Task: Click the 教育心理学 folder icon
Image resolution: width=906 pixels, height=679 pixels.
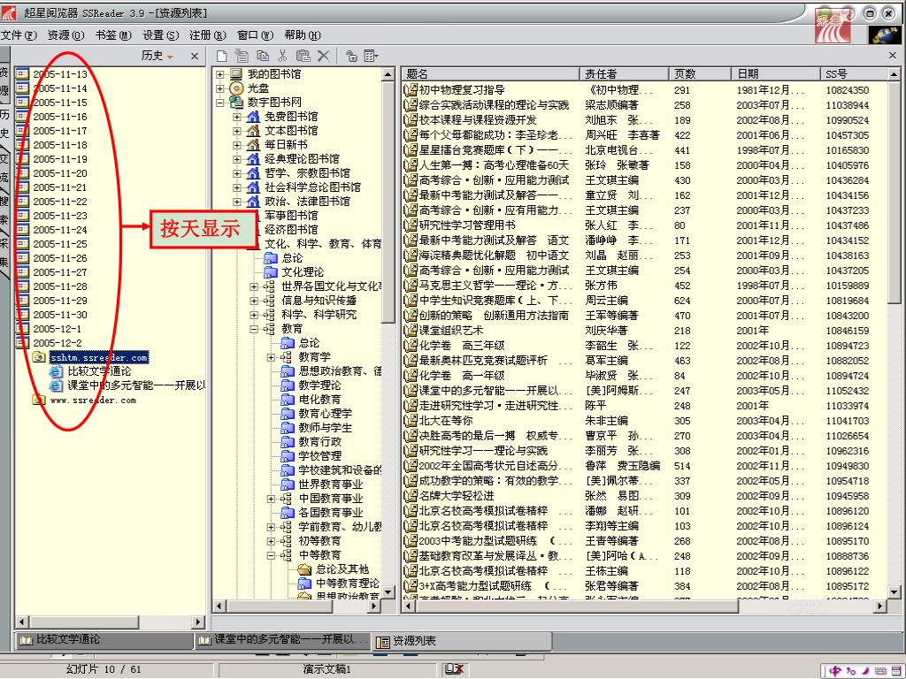Action: coord(288,414)
